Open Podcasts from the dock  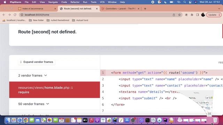(x=97, y=120)
